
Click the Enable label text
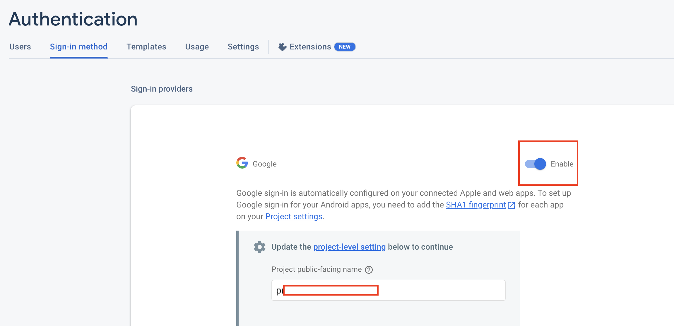562,164
